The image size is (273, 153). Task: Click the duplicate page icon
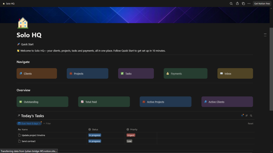(243, 4)
